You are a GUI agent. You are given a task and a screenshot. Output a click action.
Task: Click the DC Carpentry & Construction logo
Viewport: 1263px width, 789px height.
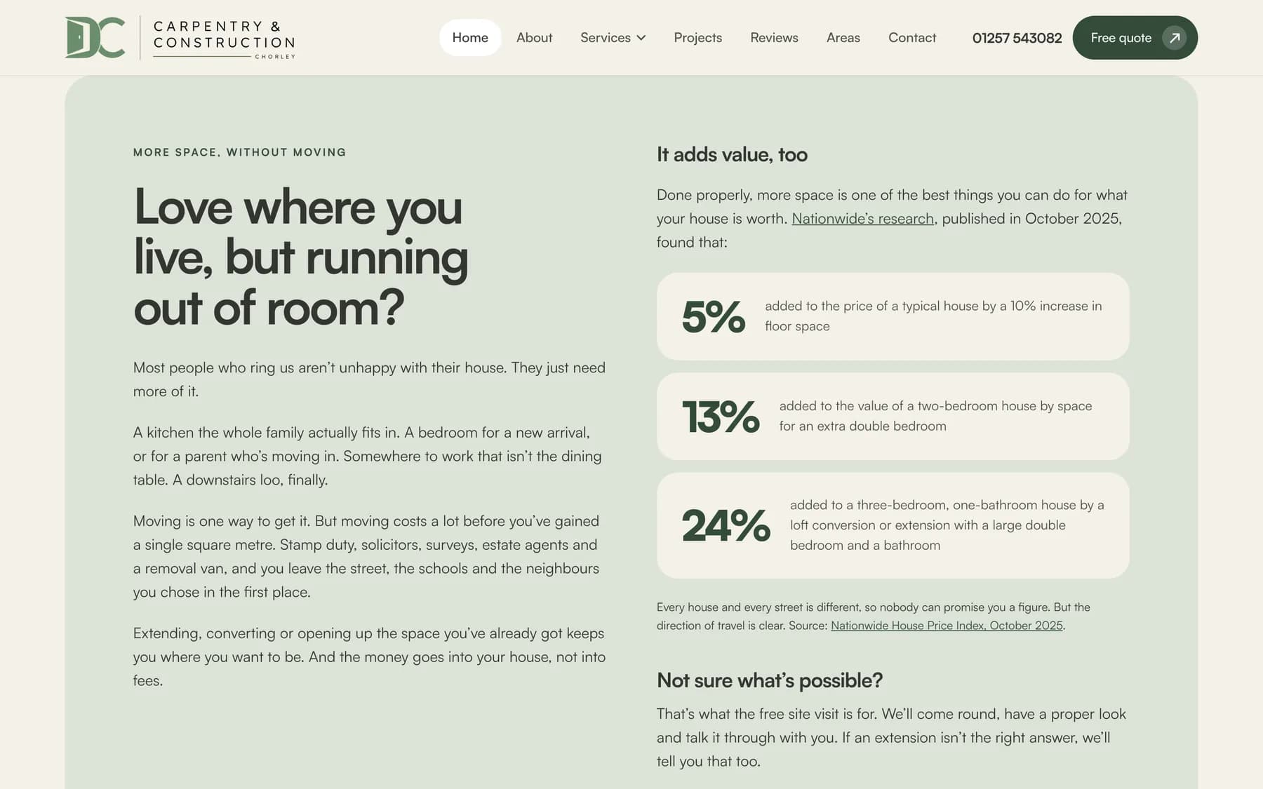click(x=180, y=38)
